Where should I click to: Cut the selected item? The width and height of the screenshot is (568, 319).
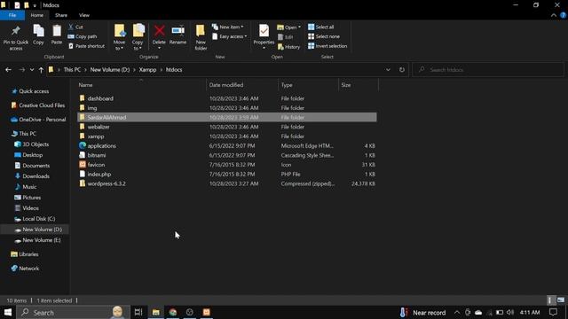(x=76, y=27)
